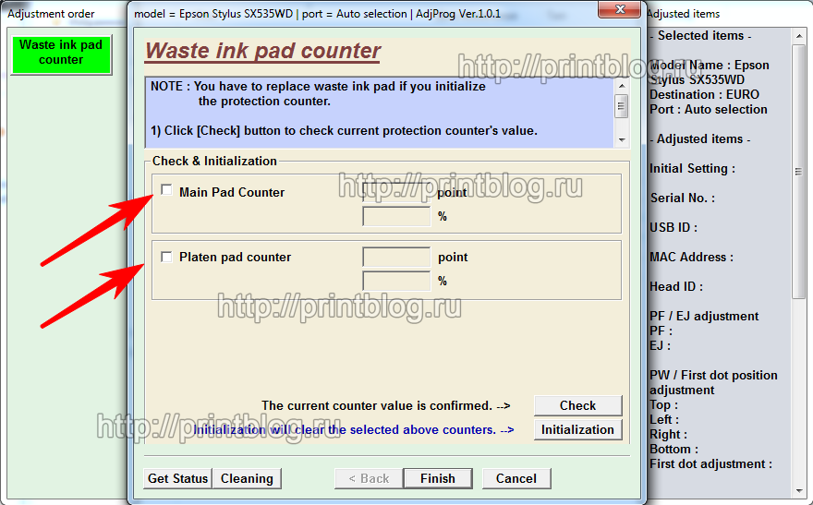
Task: Click the 'Waste ink pad counter' heading
Action: pos(262,51)
